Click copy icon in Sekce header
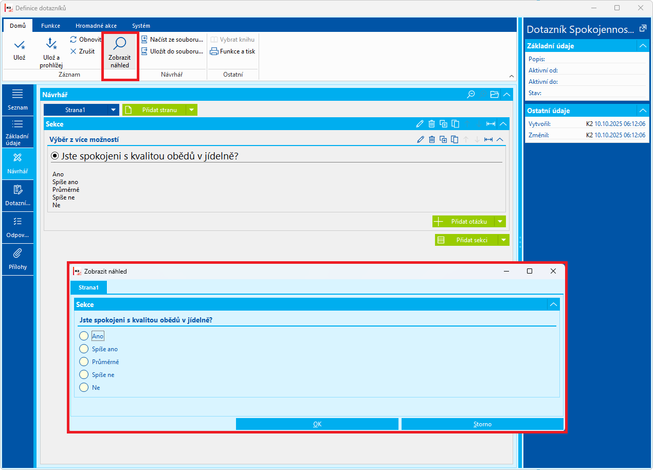The width and height of the screenshot is (653, 470). pyautogui.click(x=455, y=124)
